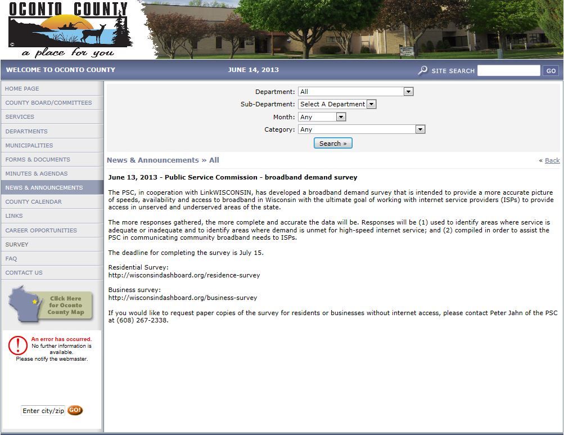Focus the site search text field
564x435 pixels.
point(508,70)
